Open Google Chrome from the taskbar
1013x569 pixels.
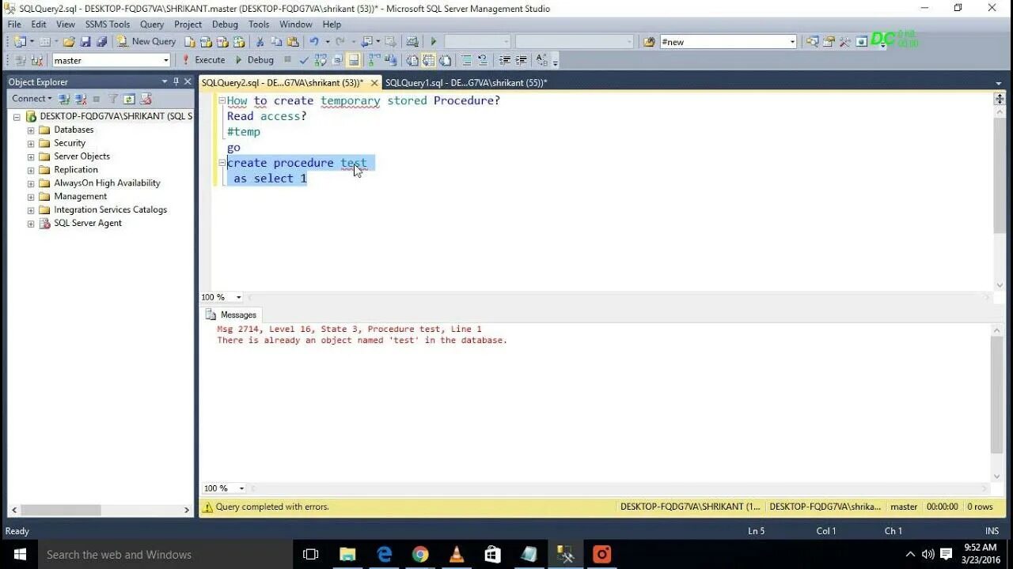[420, 554]
